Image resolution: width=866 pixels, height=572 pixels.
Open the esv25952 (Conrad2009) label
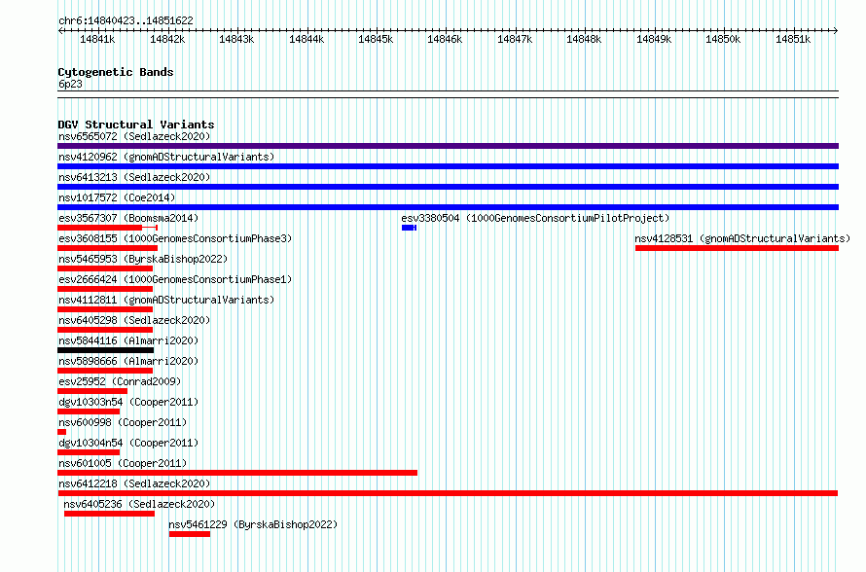click(x=120, y=381)
